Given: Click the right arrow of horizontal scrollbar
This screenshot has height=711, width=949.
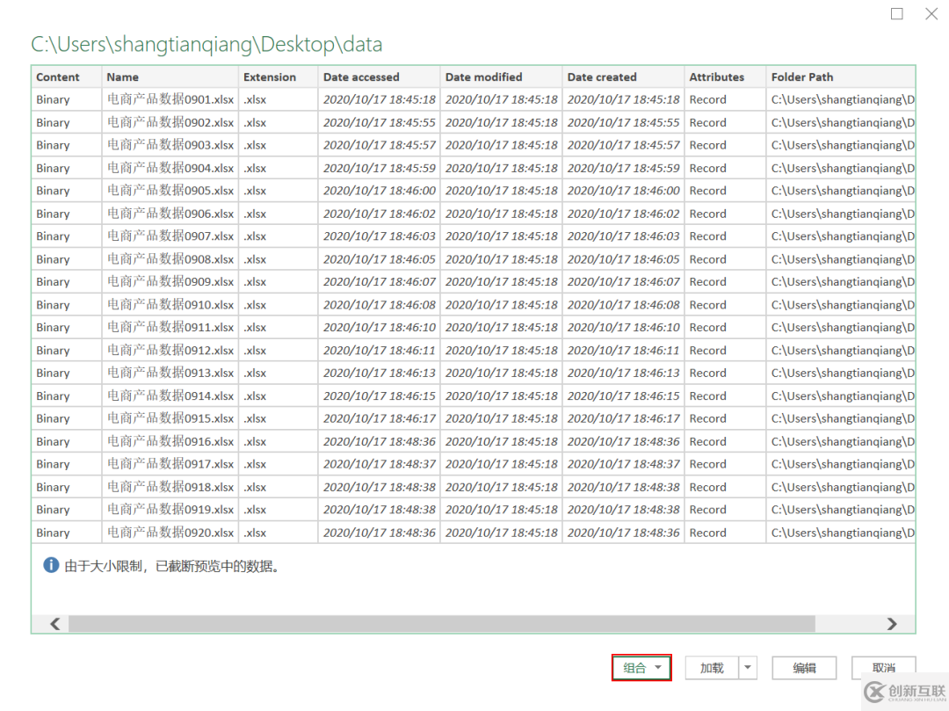Looking at the screenshot, I should (892, 623).
